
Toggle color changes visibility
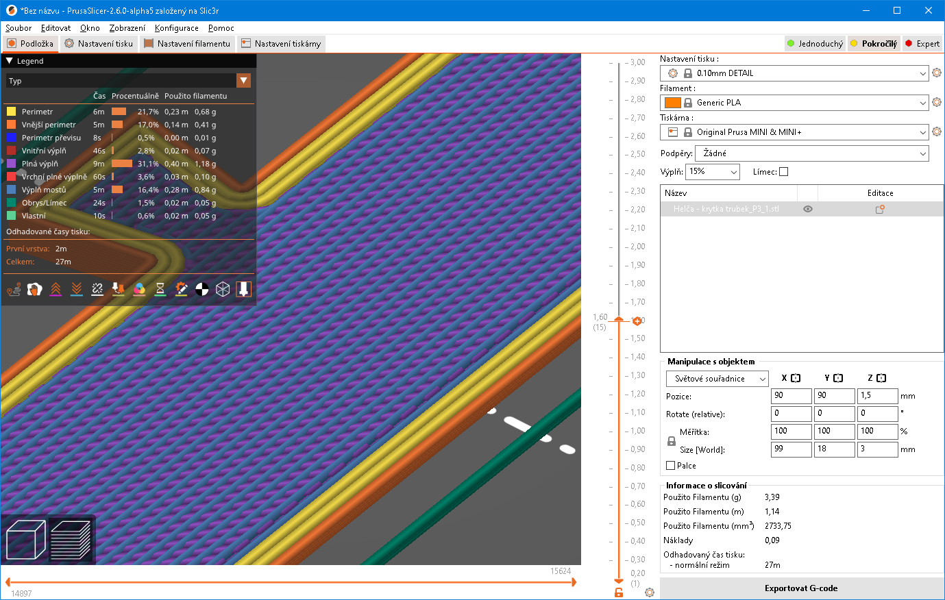[139, 288]
